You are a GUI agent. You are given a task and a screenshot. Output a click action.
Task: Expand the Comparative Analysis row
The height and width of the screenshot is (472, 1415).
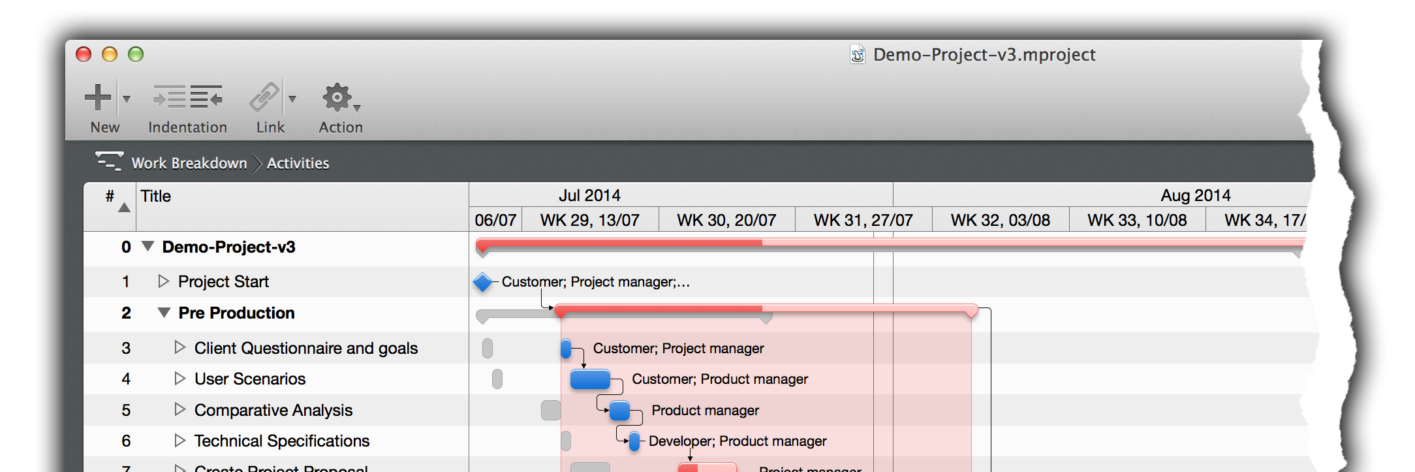click(179, 409)
